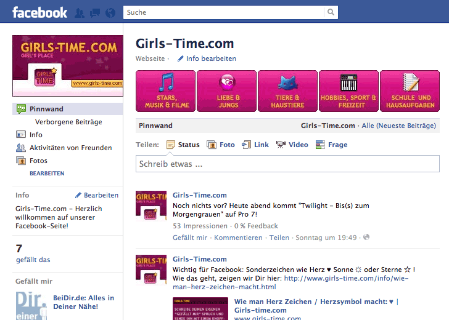This screenshot has width=449, height=320.
Task: Open Stars, Musik & Filme tile
Action: [x=165, y=91]
